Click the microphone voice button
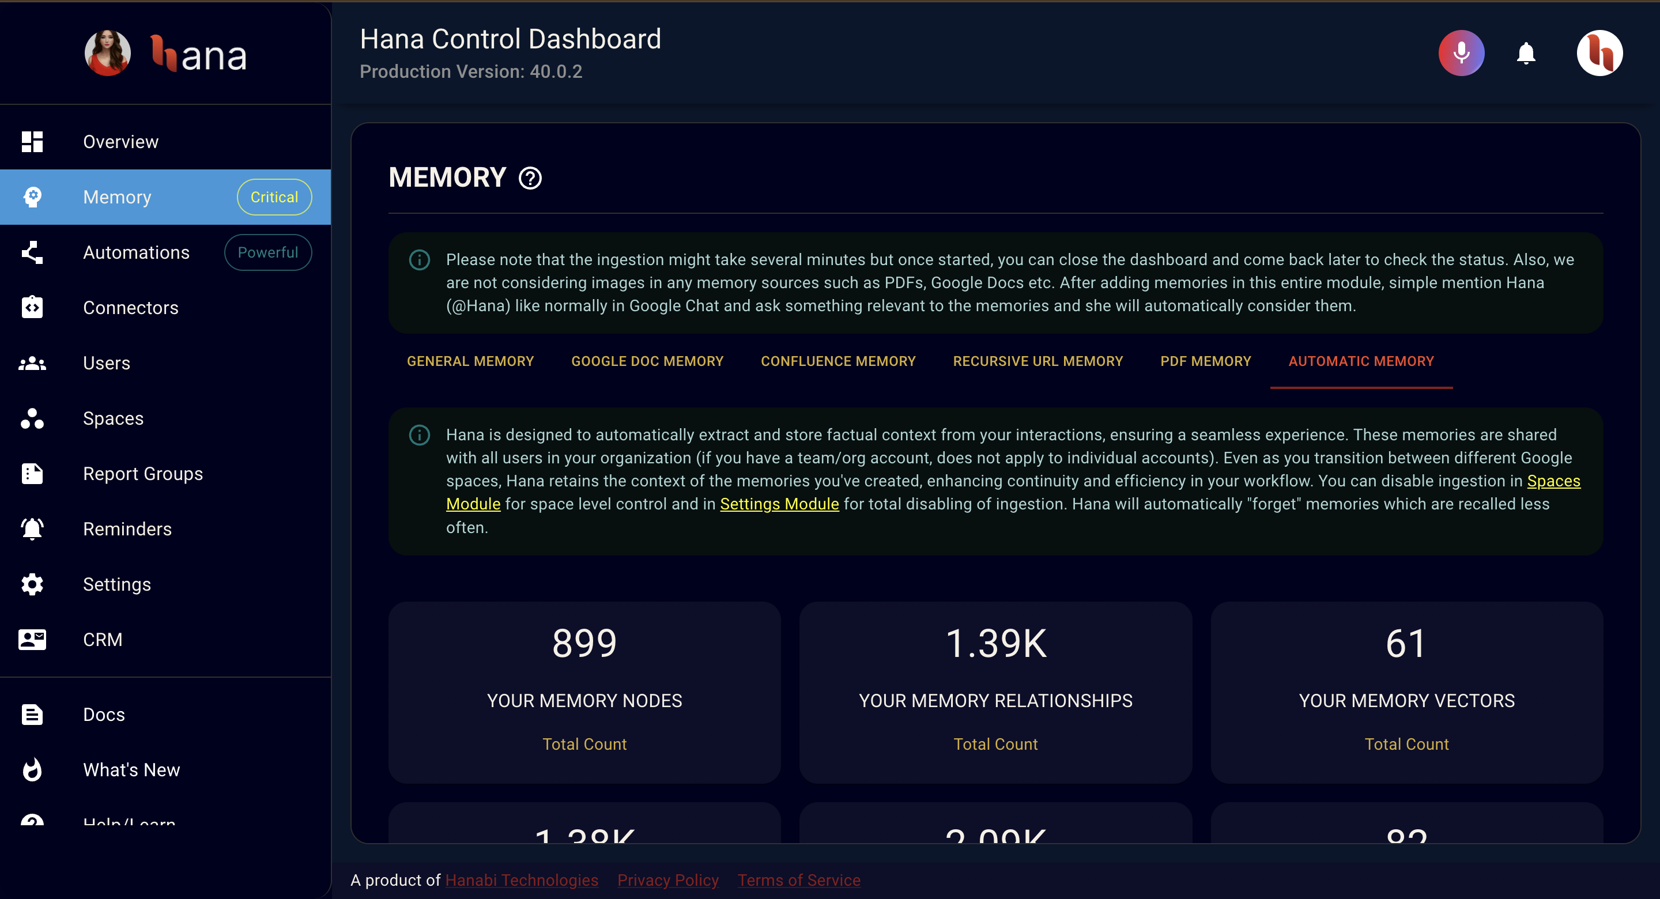Image resolution: width=1660 pixels, height=899 pixels. point(1461,53)
